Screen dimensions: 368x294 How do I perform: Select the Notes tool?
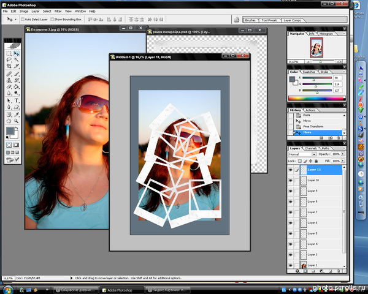(x=9, y=115)
